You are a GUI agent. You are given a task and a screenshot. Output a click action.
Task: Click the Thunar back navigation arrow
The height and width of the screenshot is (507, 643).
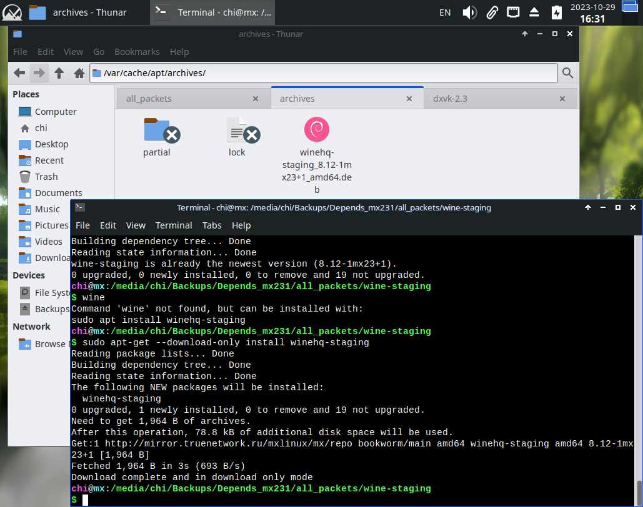(x=19, y=73)
